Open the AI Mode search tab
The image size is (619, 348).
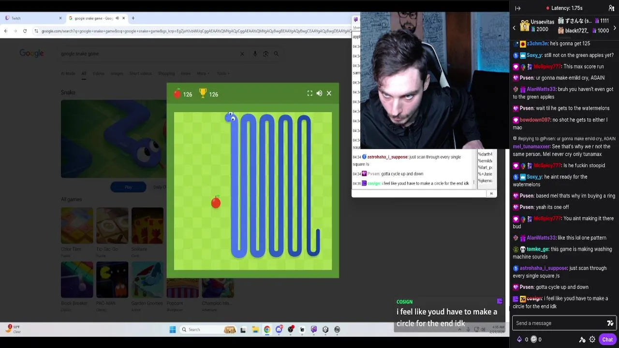(x=68, y=73)
